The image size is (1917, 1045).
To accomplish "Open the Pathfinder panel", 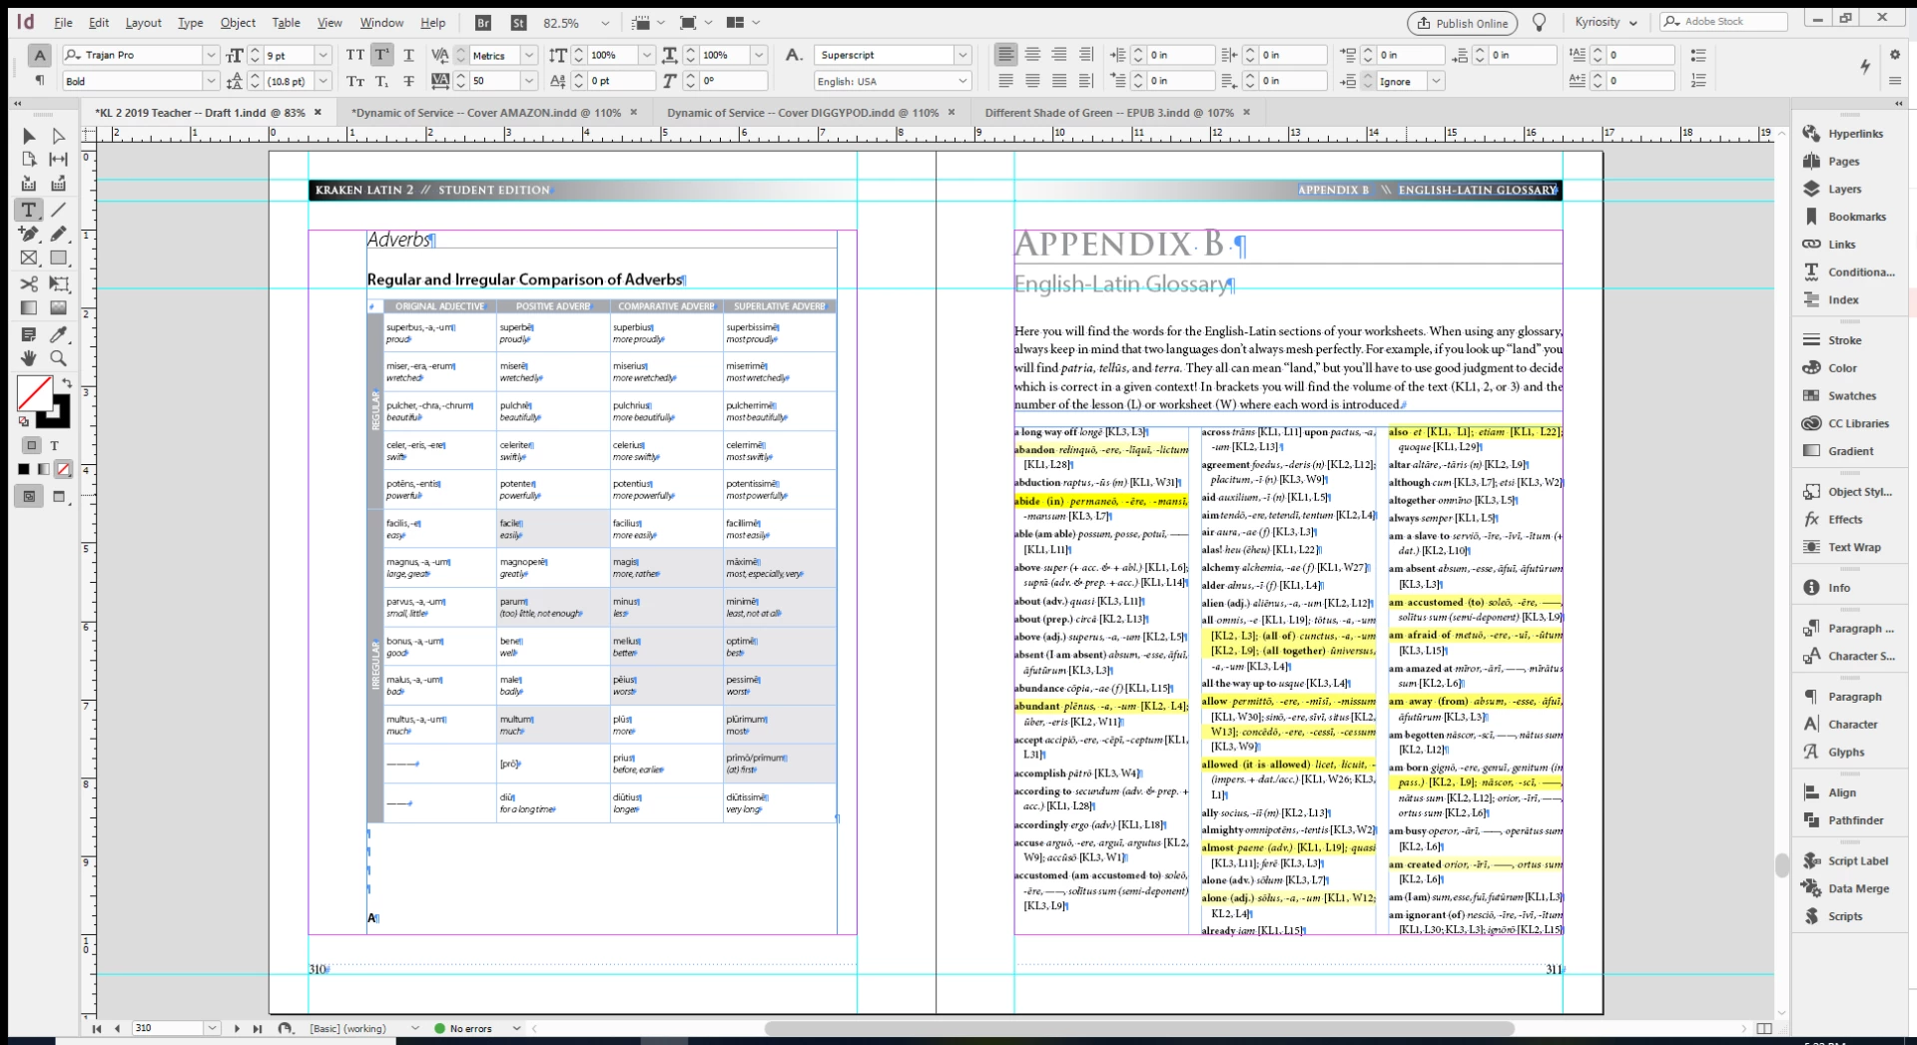I will tap(1855, 820).
